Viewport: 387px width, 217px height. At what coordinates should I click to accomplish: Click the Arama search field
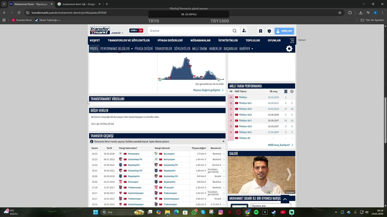point(190,31)
